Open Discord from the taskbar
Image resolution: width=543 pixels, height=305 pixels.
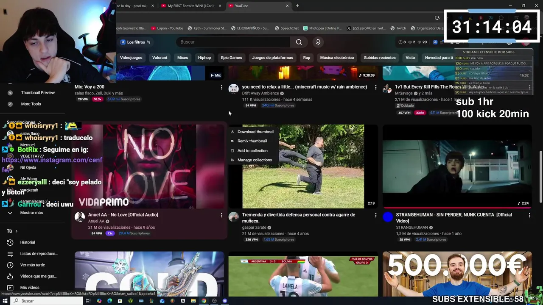[225, 301]
